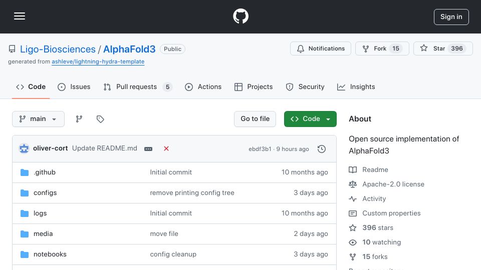View branches via the branch icon
The height and width of the screenshot is (270, 481).
(x=79, y=119)
